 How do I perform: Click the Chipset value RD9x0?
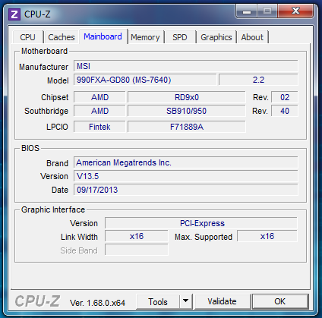(x=187, y=97)
